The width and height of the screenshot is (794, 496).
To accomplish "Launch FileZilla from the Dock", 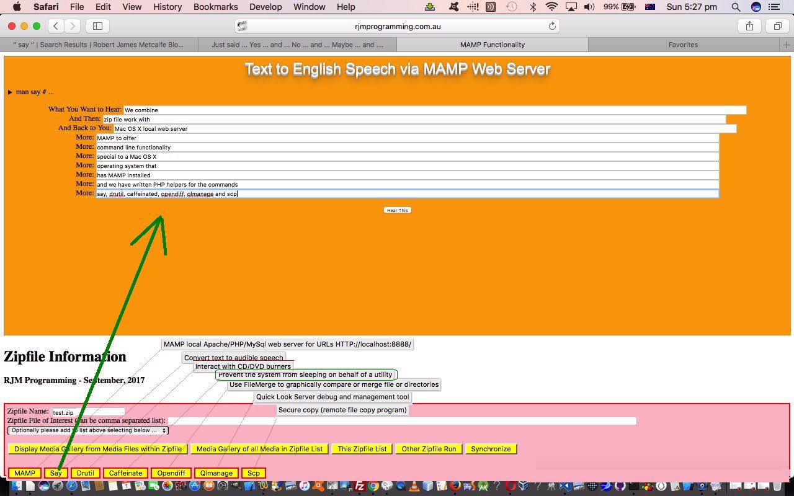I will [x=360, y=487].
